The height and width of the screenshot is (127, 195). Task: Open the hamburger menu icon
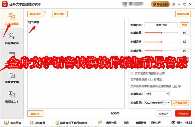point(173,4)
